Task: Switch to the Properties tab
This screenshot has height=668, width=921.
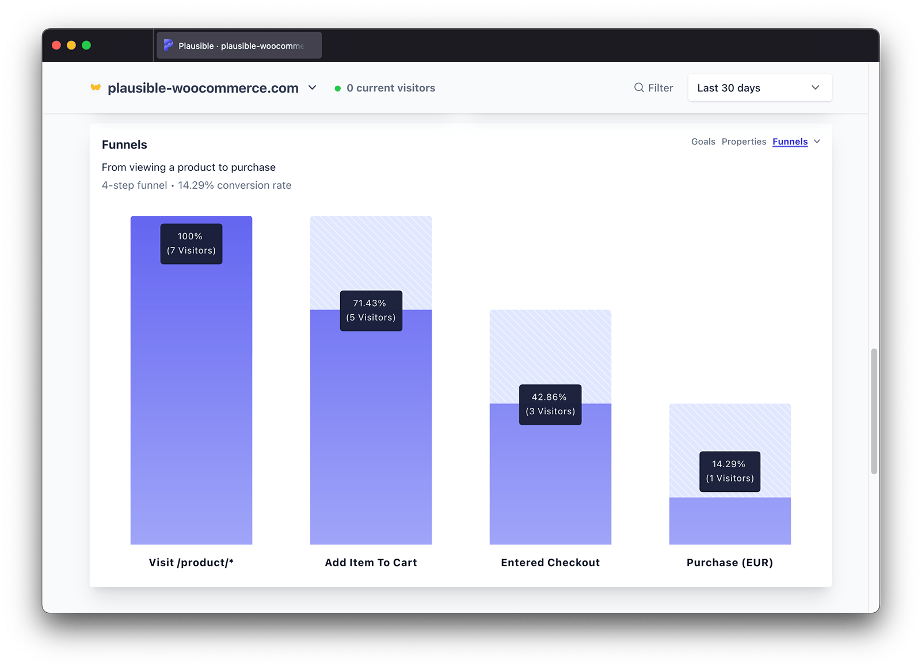Action: 744,142
